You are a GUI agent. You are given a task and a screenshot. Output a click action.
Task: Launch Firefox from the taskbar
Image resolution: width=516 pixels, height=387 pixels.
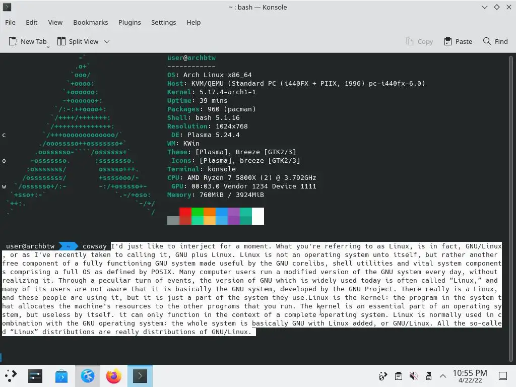click(113, 376)
